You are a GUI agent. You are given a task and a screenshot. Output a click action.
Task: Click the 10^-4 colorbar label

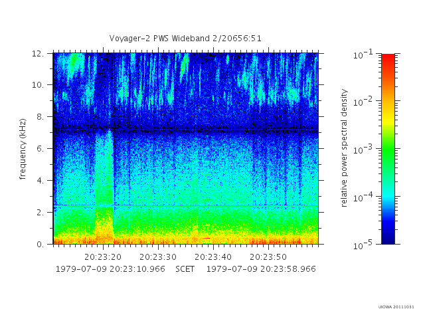pyautogui.click(x=363, y=197)
